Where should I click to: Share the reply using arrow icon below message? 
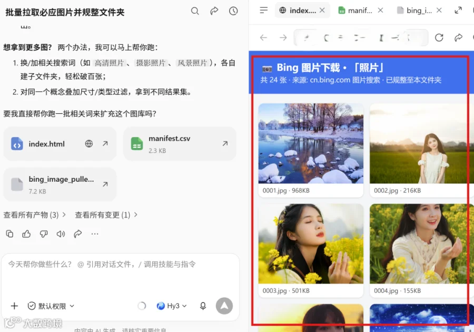[x=78, y=234]
